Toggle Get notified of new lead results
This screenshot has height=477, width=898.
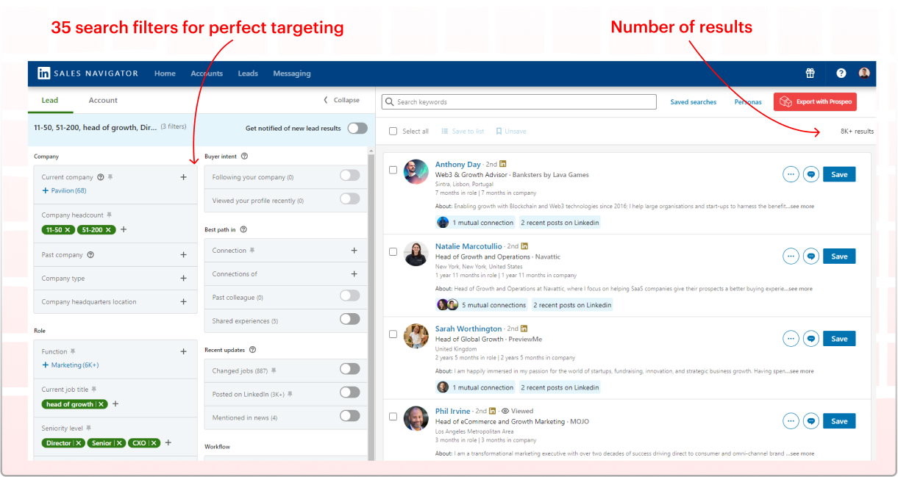tap(357, 128)
